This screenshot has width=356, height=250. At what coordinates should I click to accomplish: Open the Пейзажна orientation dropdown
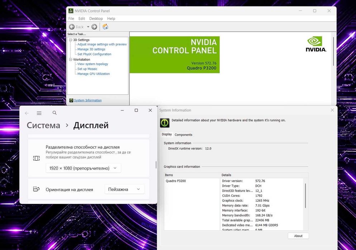[124, 189]
